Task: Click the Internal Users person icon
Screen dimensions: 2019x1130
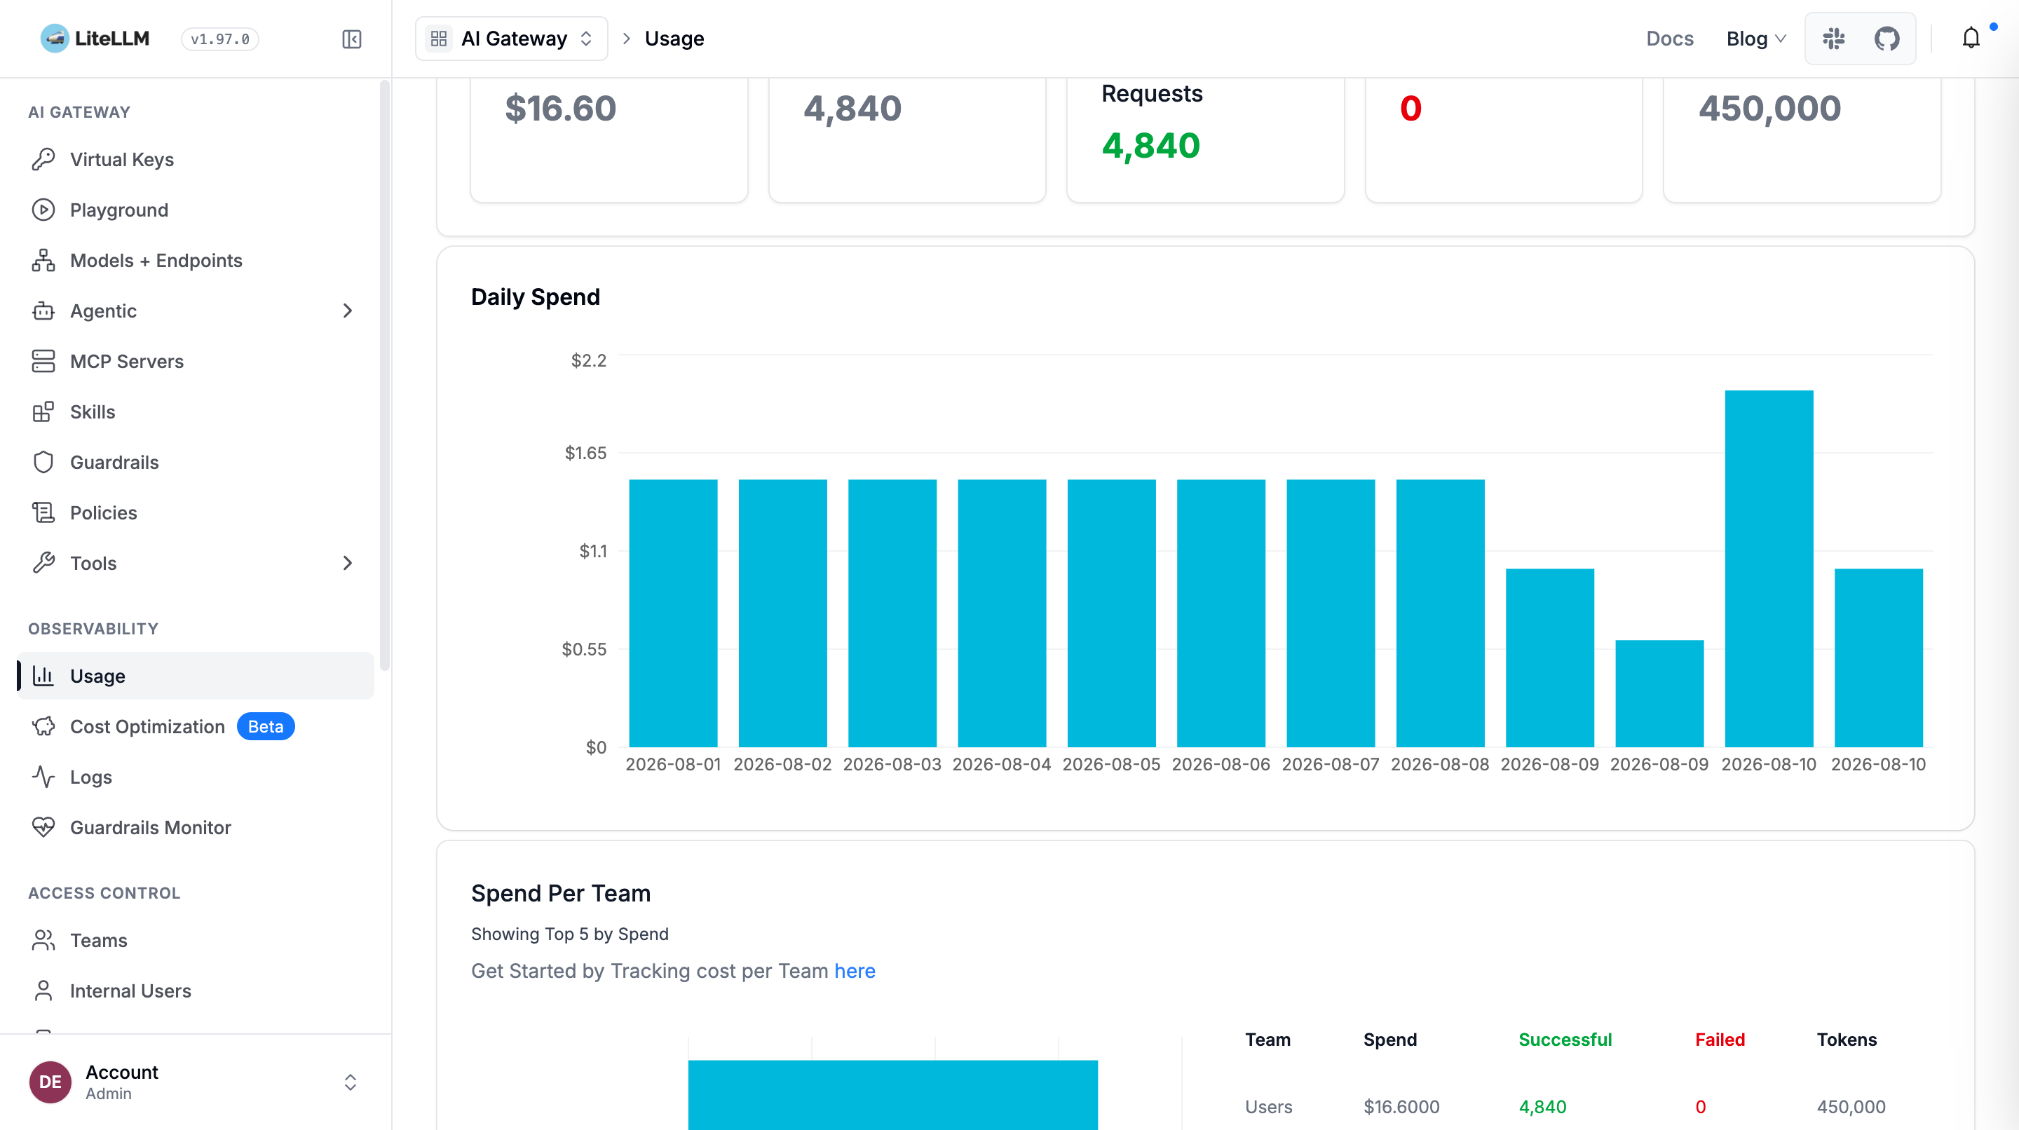Action: [x=44, y=991]
